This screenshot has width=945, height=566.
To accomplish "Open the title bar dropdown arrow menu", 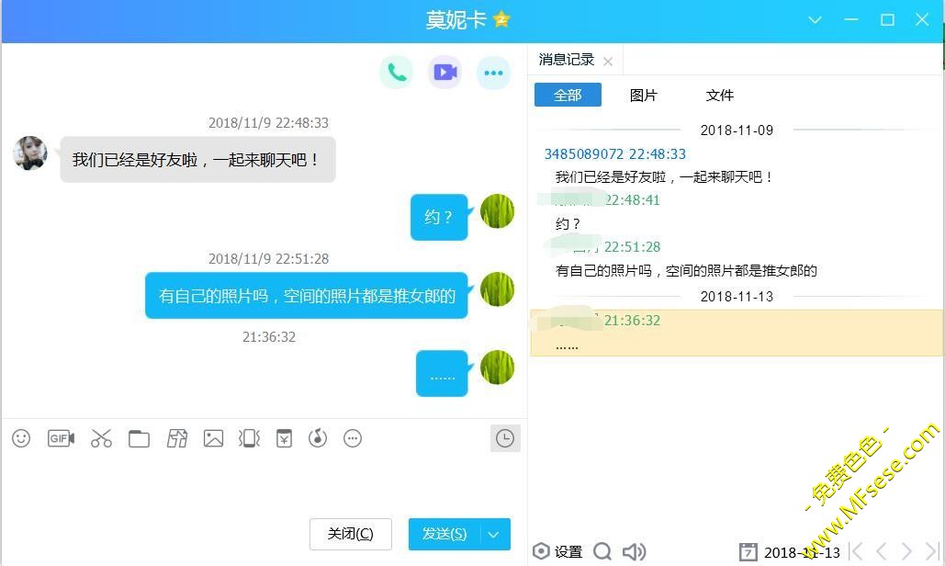I will tap(815, 20).
